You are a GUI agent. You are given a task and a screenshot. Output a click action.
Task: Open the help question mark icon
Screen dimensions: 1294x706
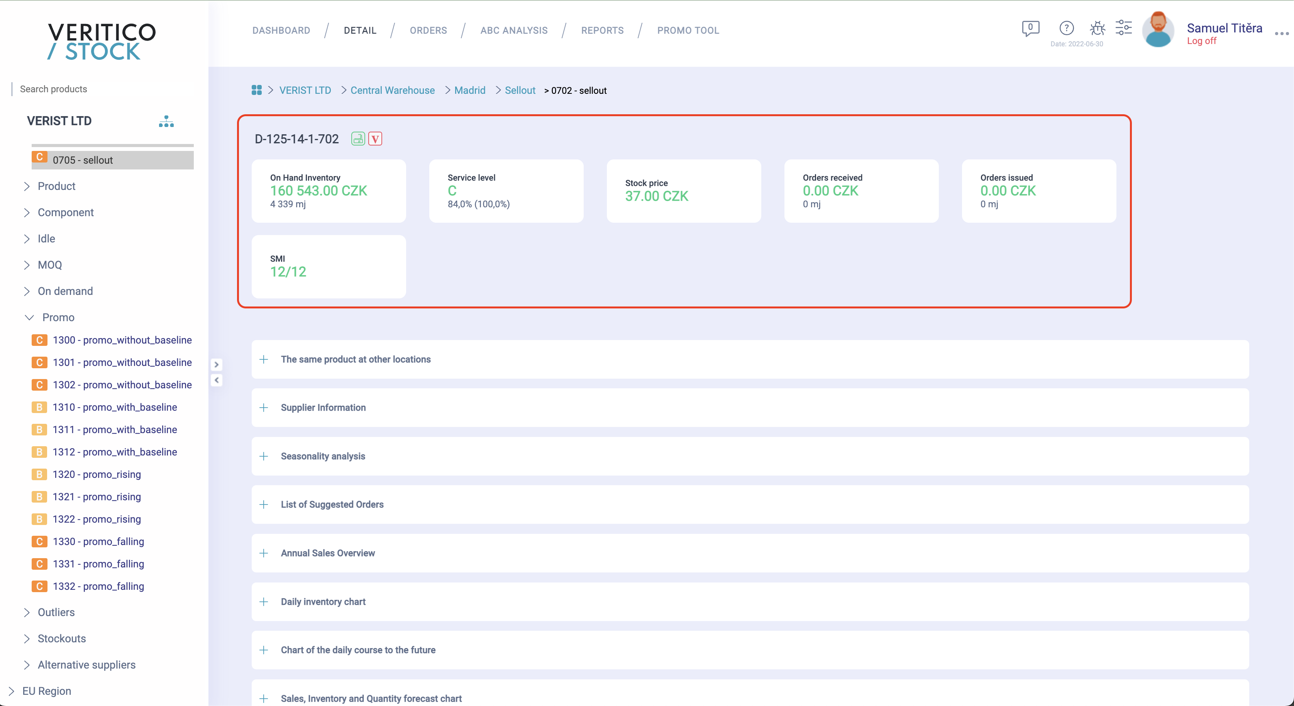coord(1066,28)
